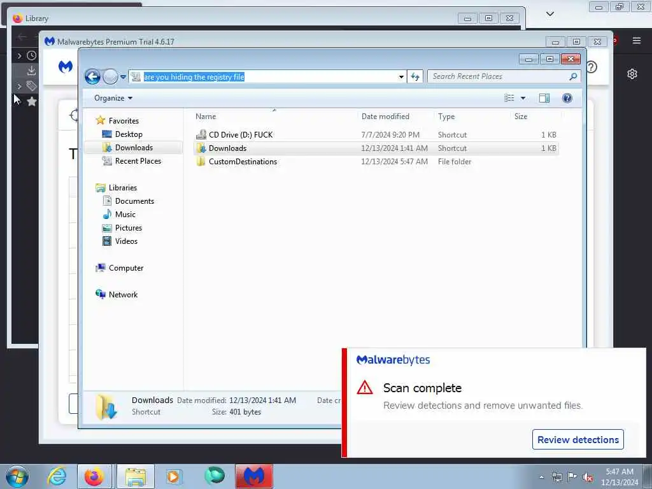Open the Organize menu

(x=113, y=98)
